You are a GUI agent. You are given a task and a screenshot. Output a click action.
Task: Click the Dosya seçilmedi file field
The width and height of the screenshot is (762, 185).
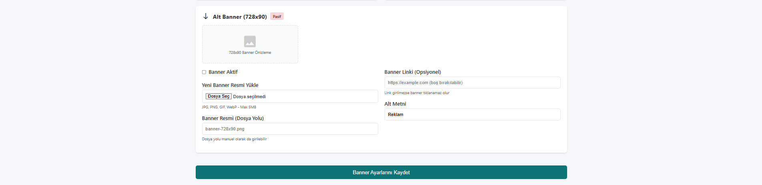(290, 96)
